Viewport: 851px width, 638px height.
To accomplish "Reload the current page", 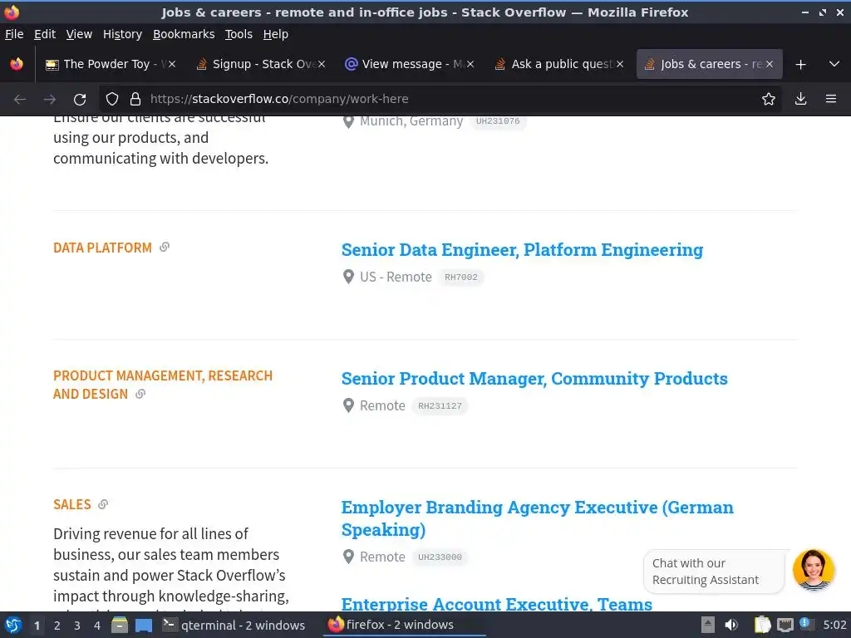I will [x=80, y=99].
